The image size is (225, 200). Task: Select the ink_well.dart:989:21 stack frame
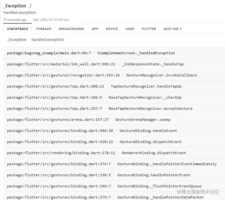tap(114, 64)
